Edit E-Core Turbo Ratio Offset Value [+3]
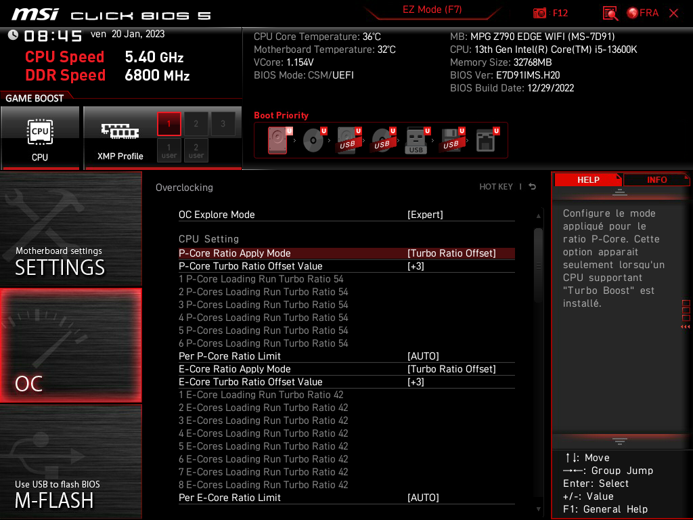 [x=346, y=382]
